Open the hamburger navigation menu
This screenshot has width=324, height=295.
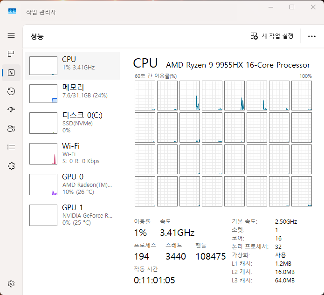pos(11,35)
